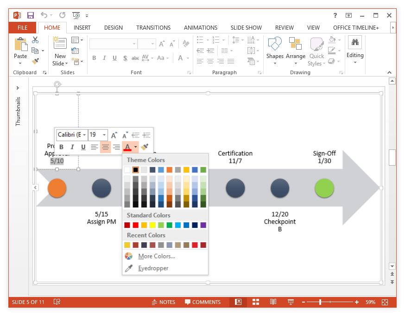The height and width of the screenshot is (316, 405).
Task: Click Decrease Font Size in mini toolbar
Action: click(125, 135)
